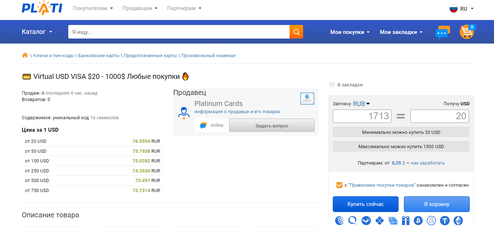Expand the Каталог dropdown
The height and width of the screenshot is (227, 494).
37,32
